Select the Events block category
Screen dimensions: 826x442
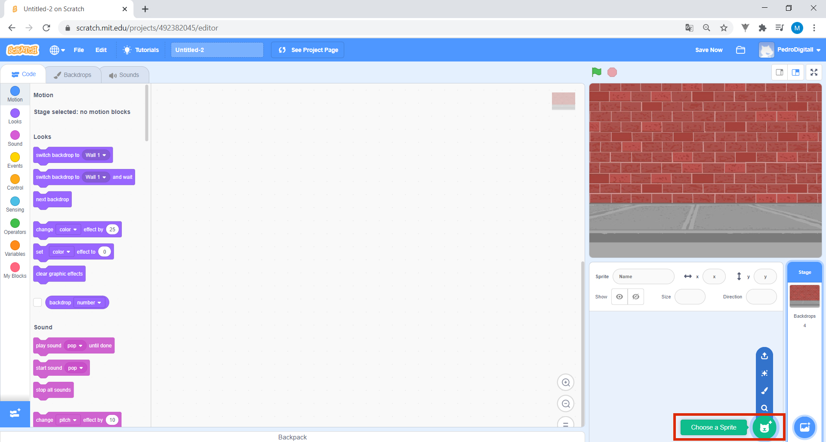(15, 160)
